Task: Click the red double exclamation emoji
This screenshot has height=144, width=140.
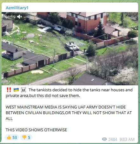Action: tap(9, 90)
